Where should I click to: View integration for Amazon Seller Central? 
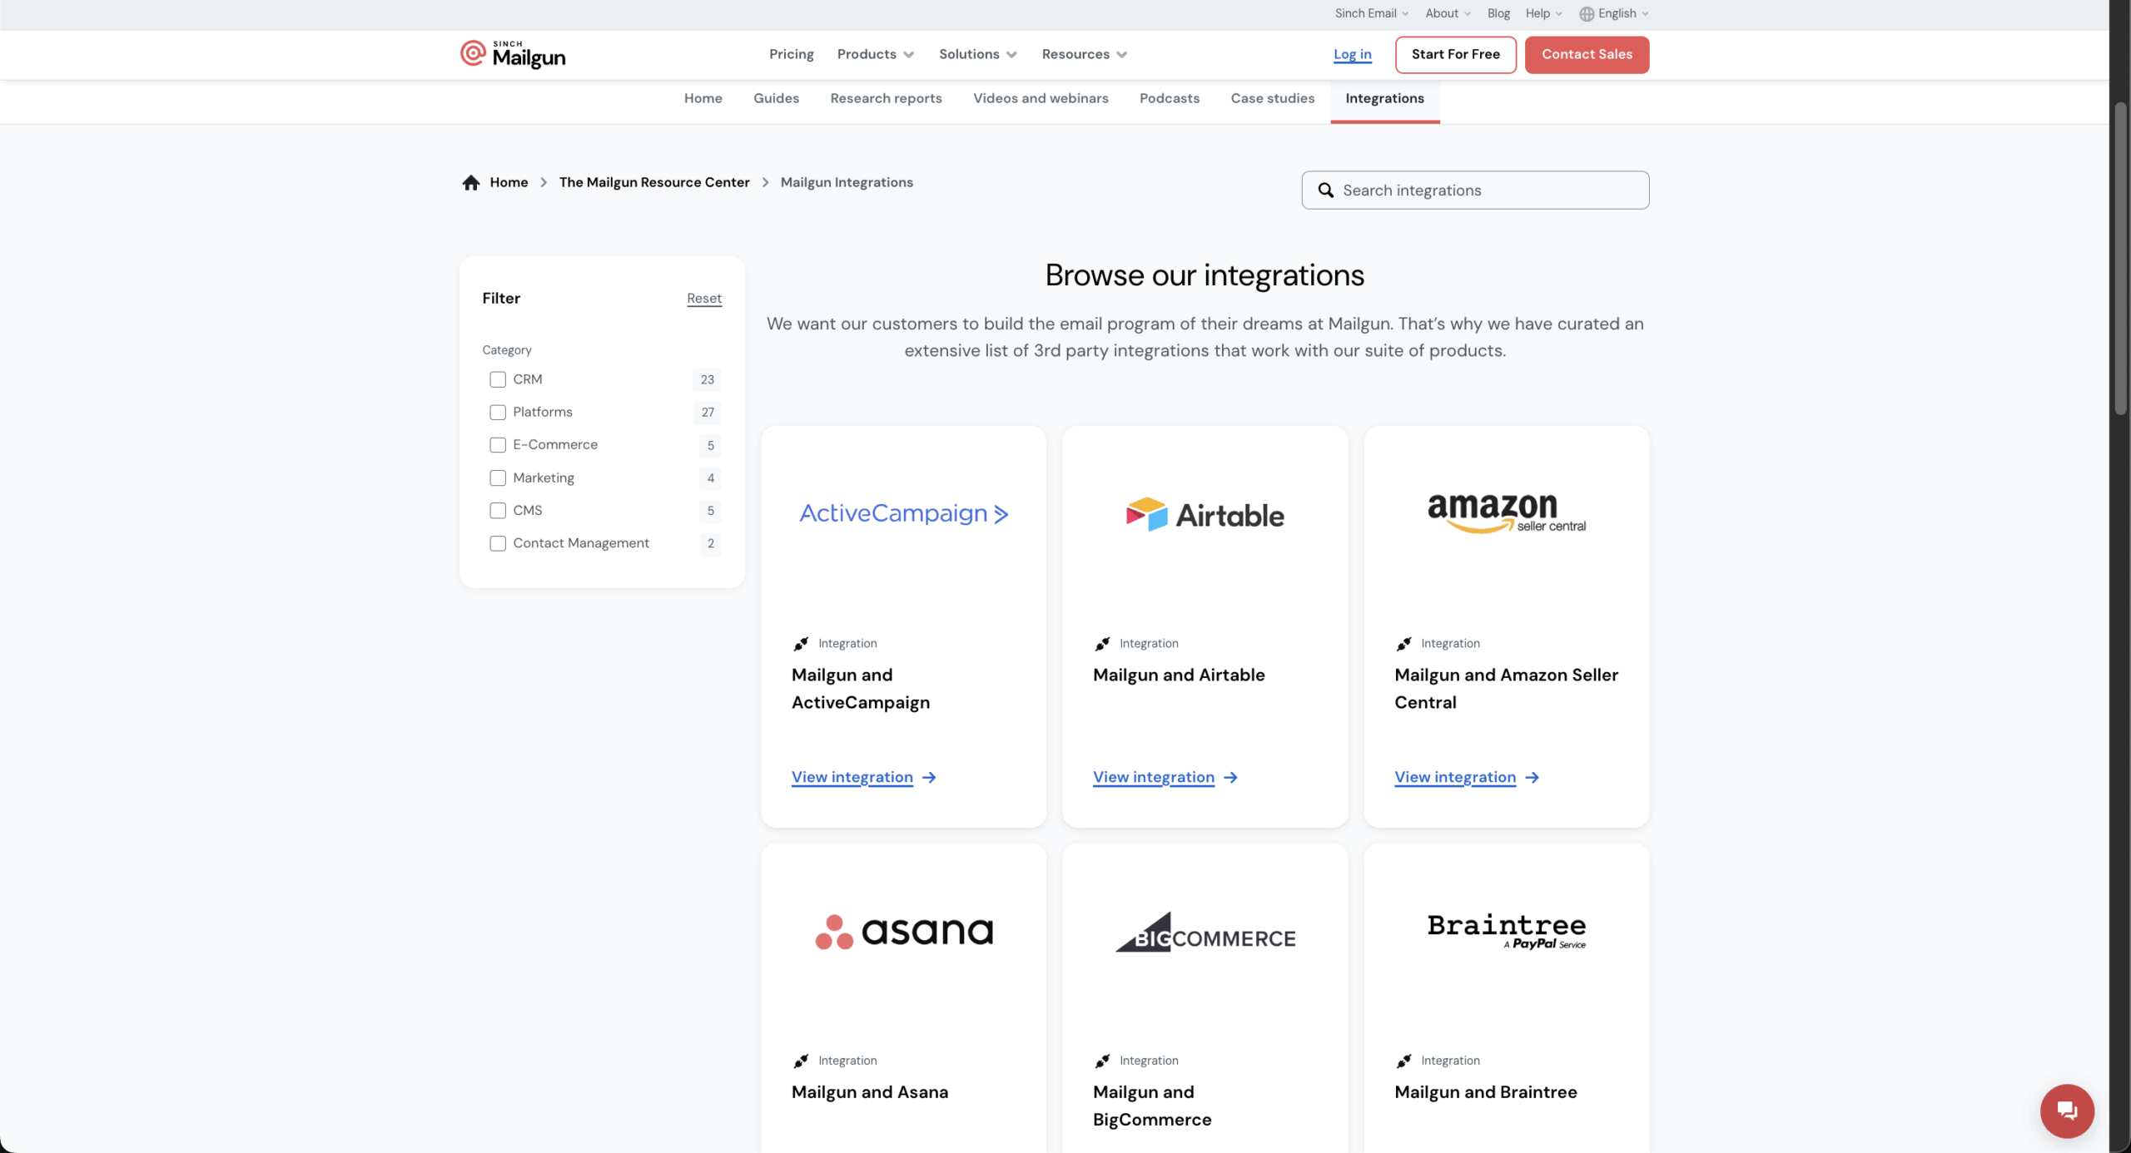coord(1454,778)
